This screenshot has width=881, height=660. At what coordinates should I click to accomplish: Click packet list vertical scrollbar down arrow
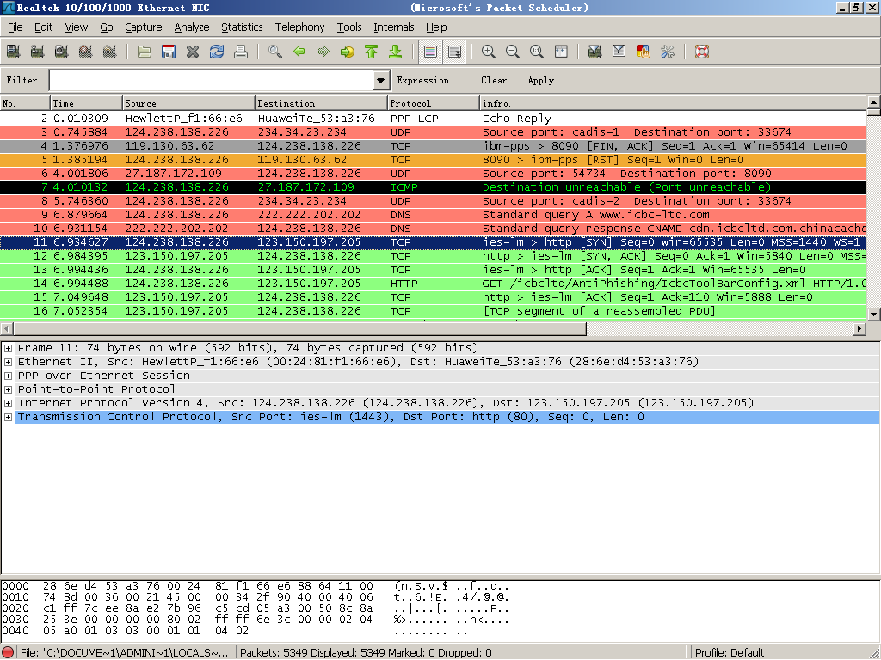tap(874, 315)
